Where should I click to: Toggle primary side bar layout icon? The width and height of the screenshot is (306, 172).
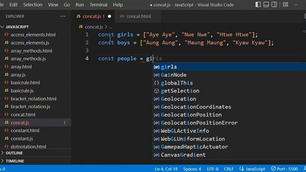click(258, 4)
